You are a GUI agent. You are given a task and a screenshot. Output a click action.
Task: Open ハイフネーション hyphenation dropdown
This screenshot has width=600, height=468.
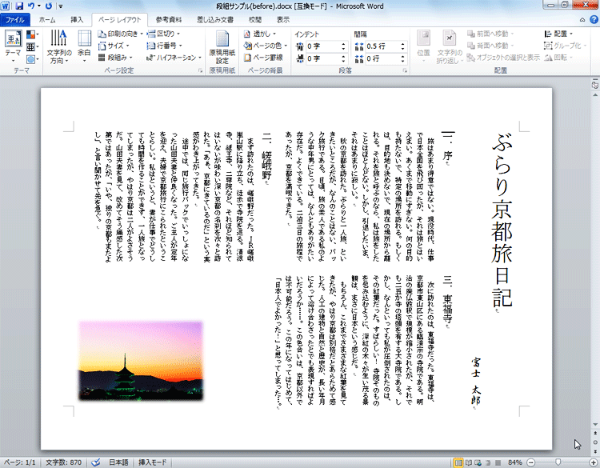point(174,58)
